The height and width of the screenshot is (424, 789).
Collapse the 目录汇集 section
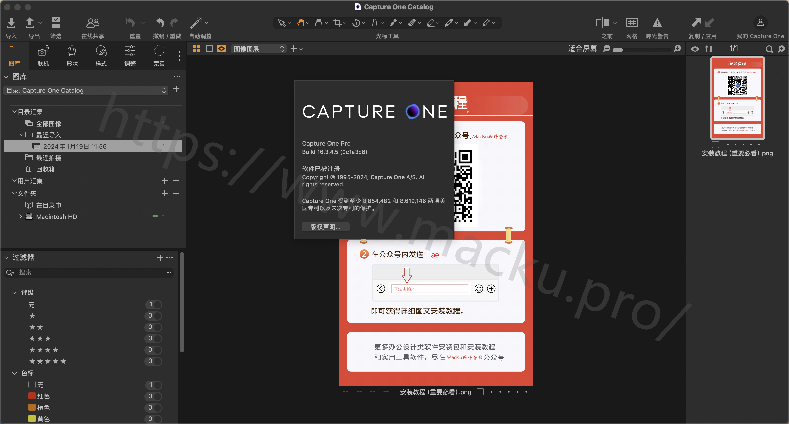coord(14,112)
